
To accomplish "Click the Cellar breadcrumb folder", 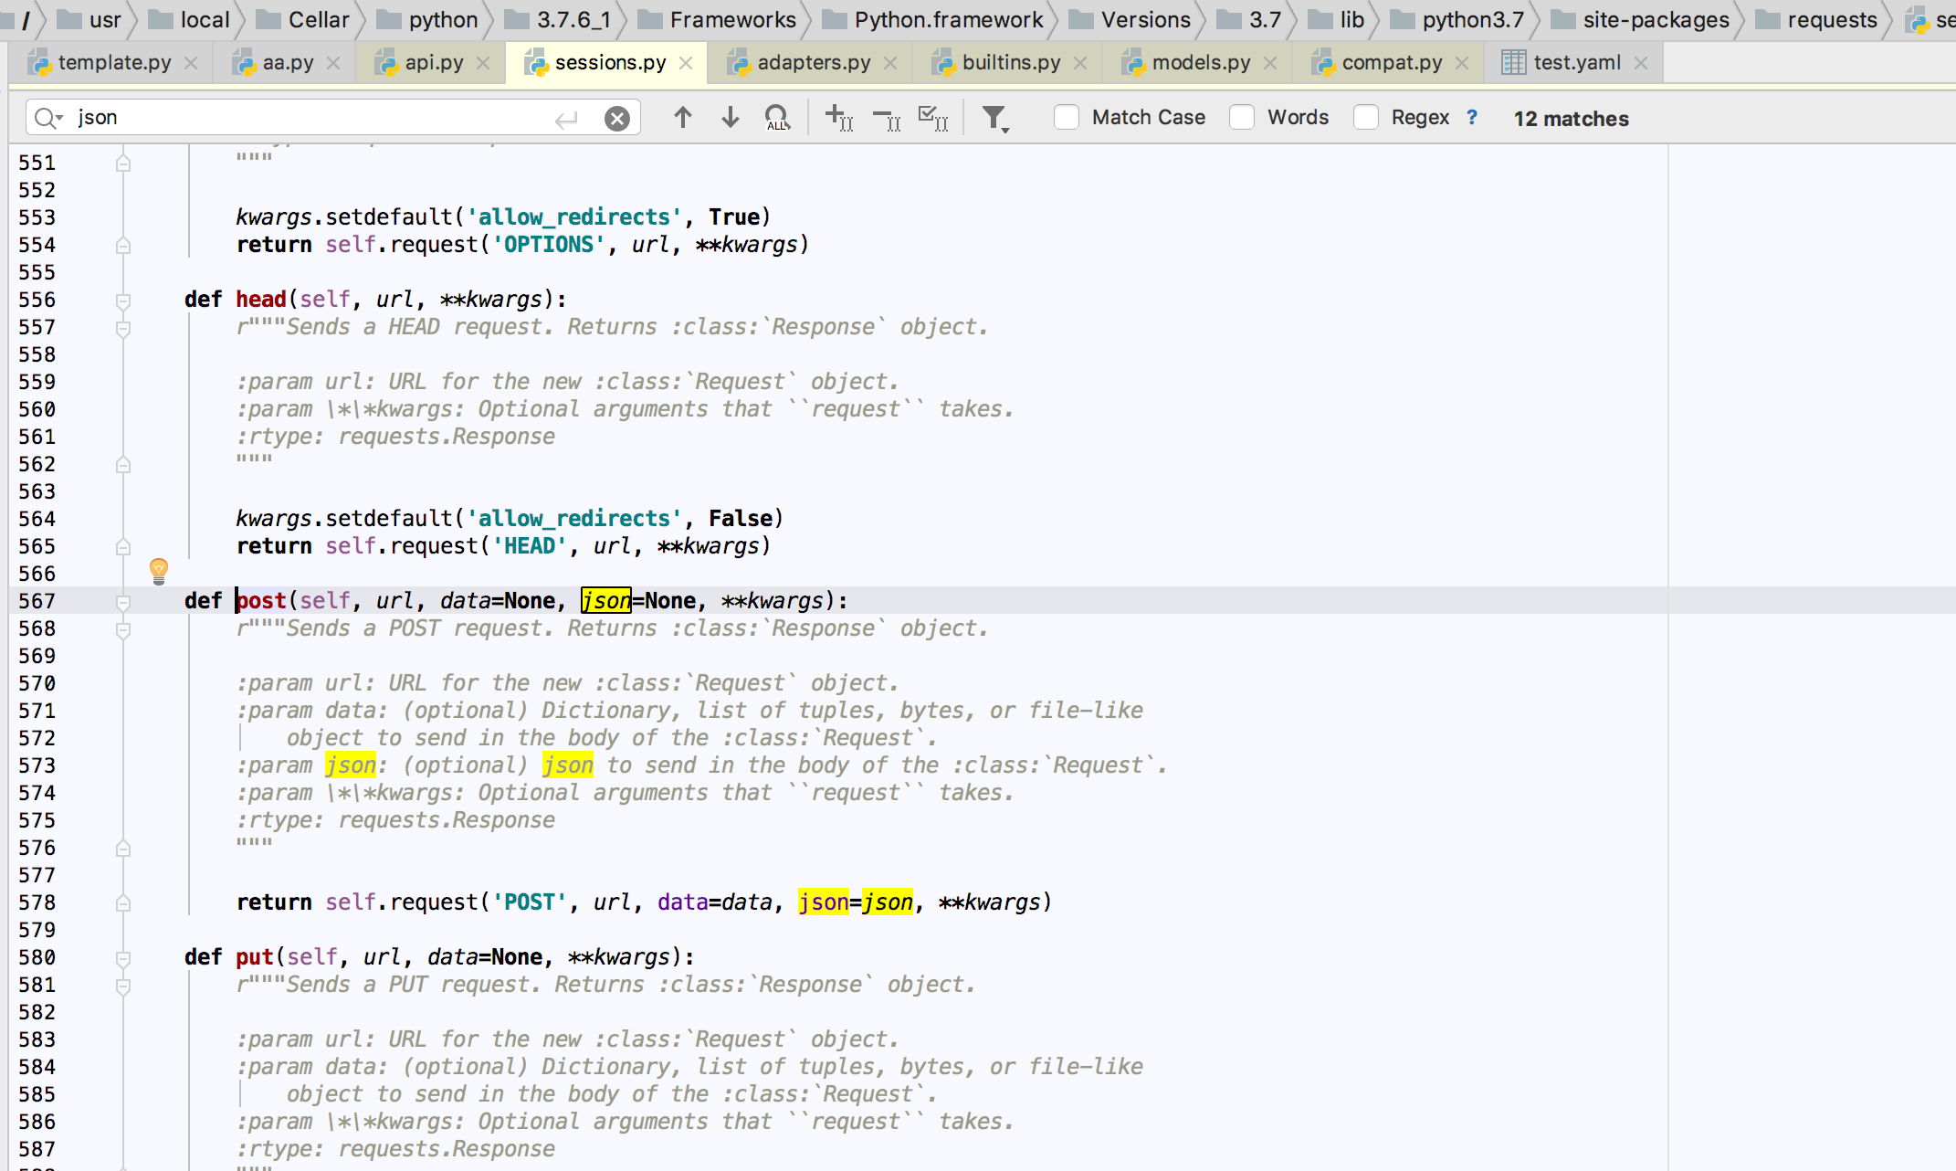I will (303, 19).
